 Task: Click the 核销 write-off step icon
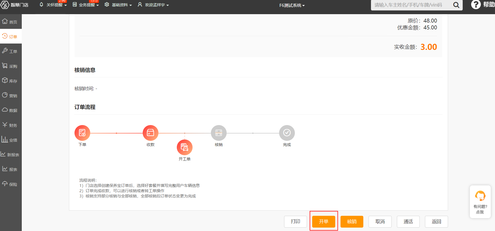coord(219,133)
